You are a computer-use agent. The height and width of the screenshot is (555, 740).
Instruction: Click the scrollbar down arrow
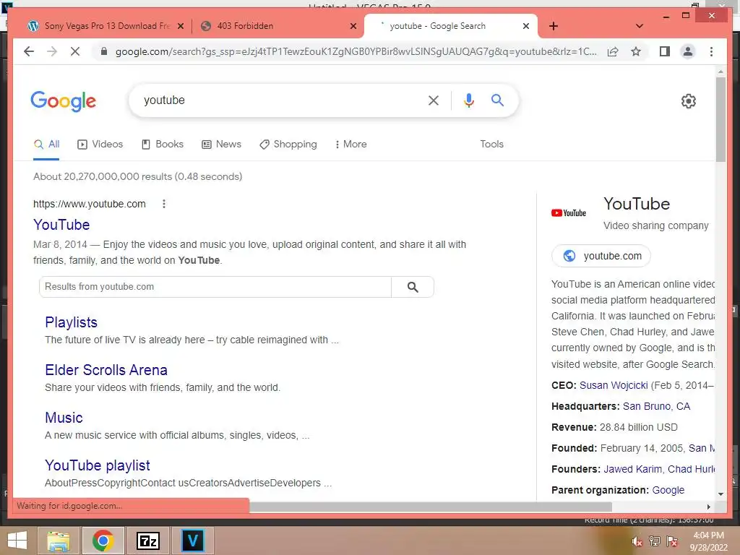coord(720,494)
